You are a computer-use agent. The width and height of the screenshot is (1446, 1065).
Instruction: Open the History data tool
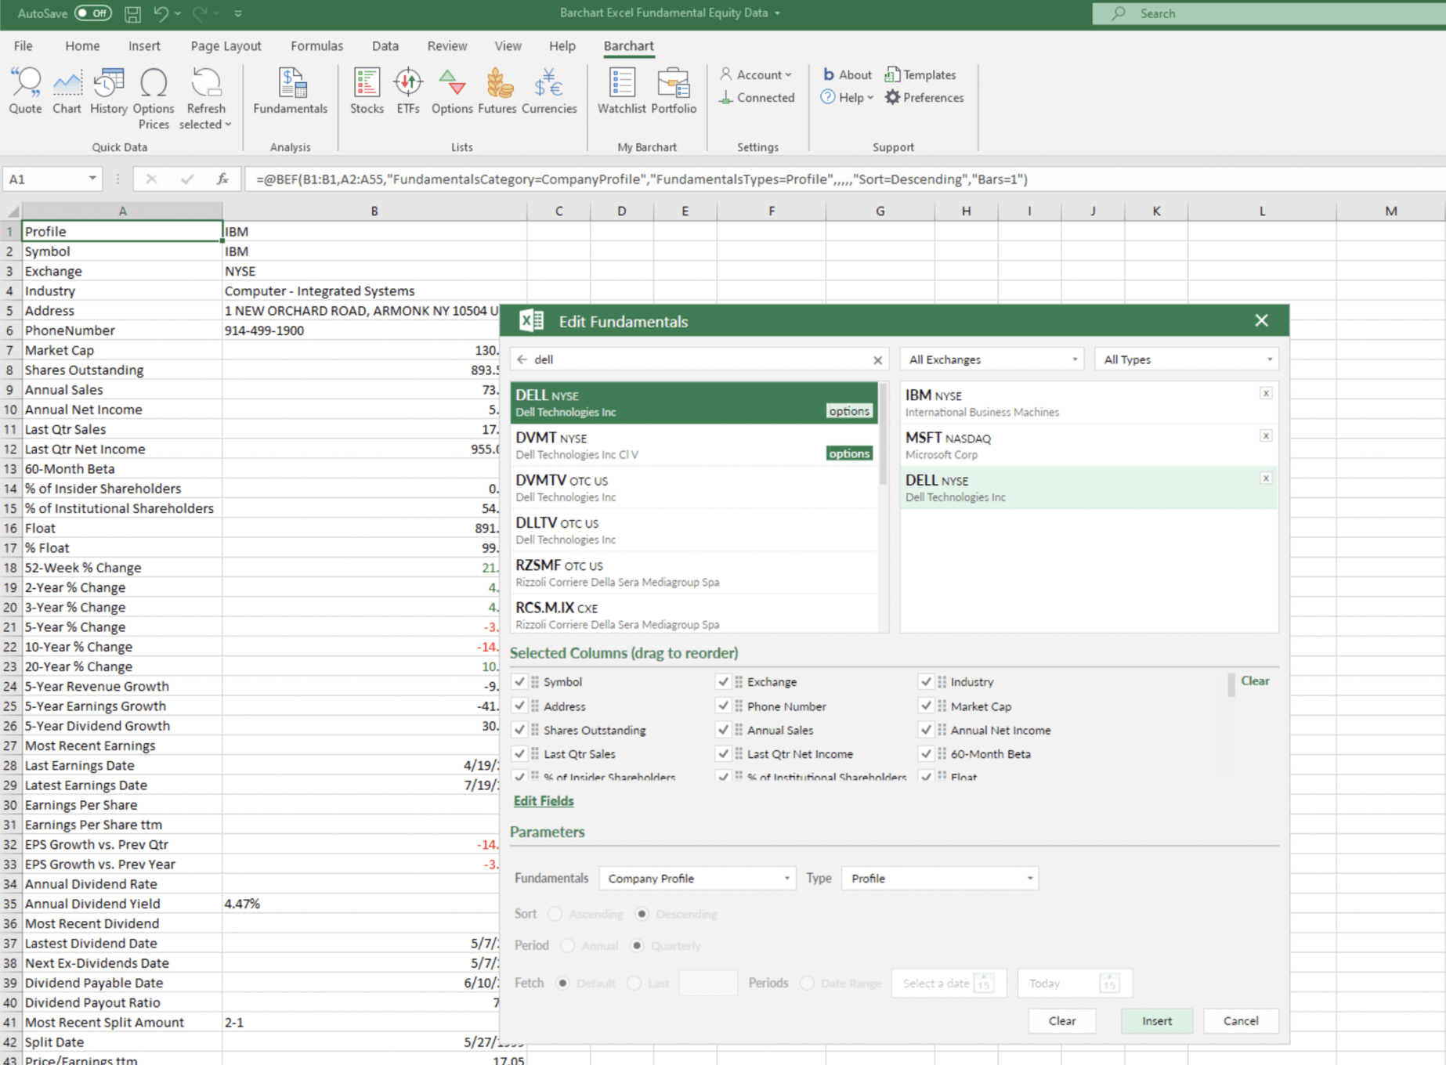pyautogui.click(x=108, y=91)
